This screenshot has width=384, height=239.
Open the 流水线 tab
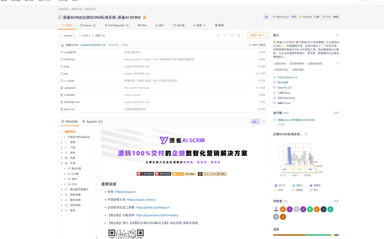179,25
